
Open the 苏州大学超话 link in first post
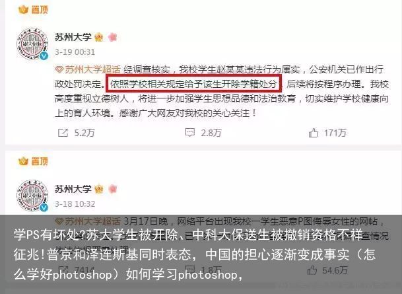pyautogui.click(x=88, y=69)
